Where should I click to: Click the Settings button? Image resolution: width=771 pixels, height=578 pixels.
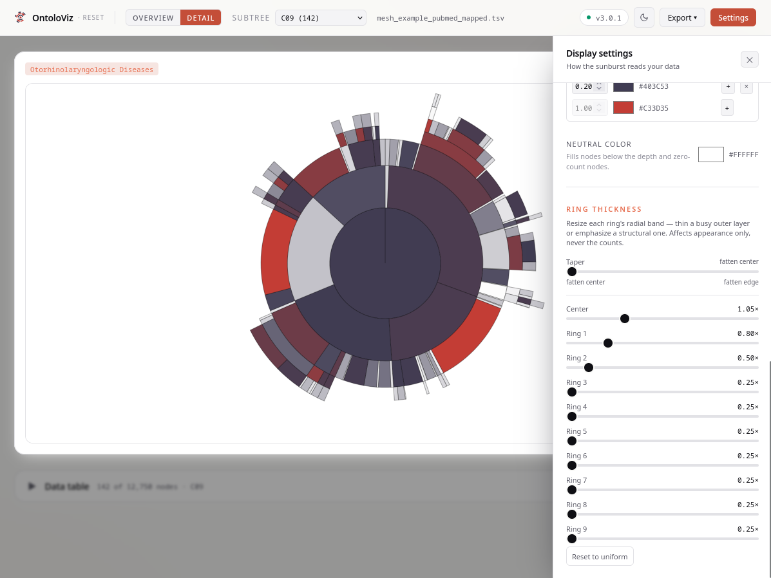[x=732, y=17]
